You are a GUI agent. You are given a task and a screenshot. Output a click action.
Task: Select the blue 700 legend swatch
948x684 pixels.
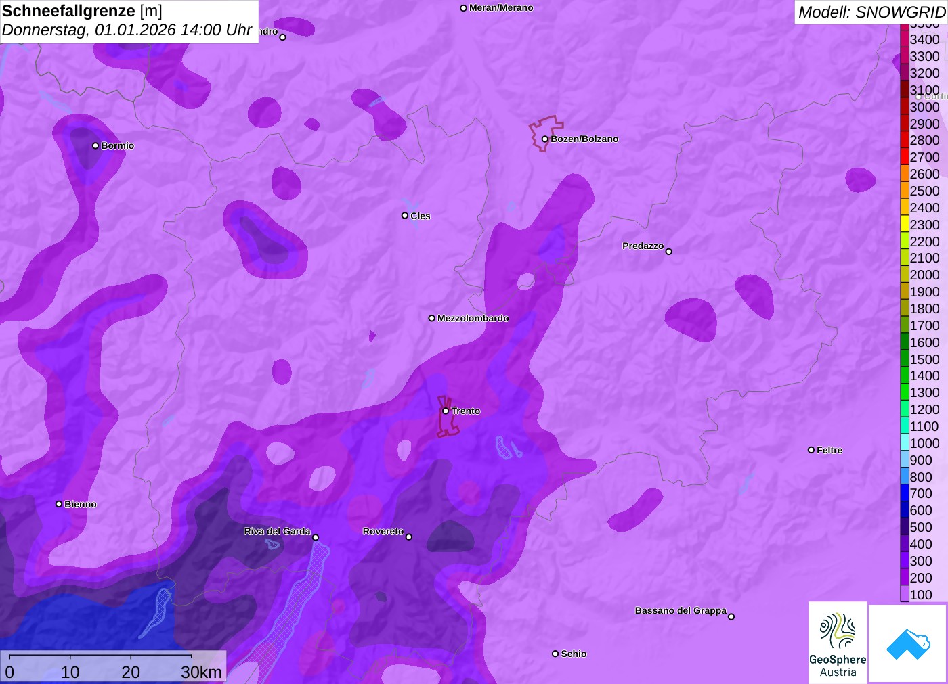point(905,493)
